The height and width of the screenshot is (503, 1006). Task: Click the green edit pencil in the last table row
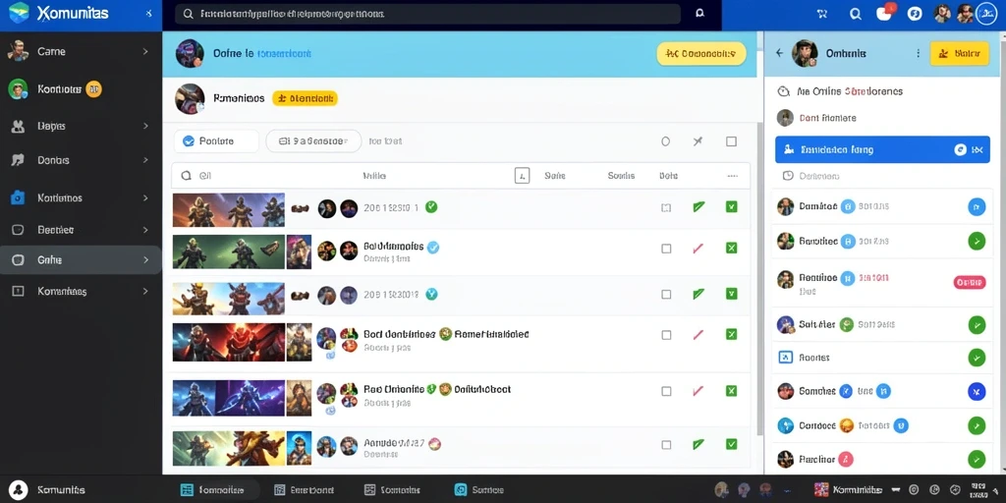(699, 444)
